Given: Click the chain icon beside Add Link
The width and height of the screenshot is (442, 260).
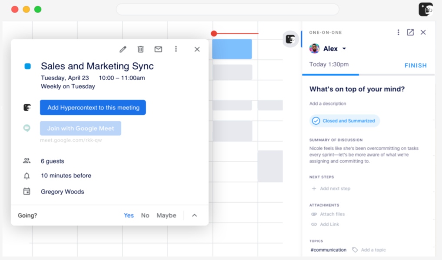Looking at the screenshot, I should 314,224.
